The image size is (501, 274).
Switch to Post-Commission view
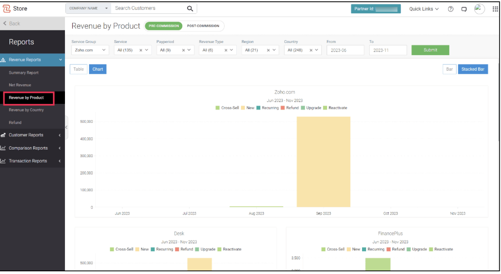203,26
